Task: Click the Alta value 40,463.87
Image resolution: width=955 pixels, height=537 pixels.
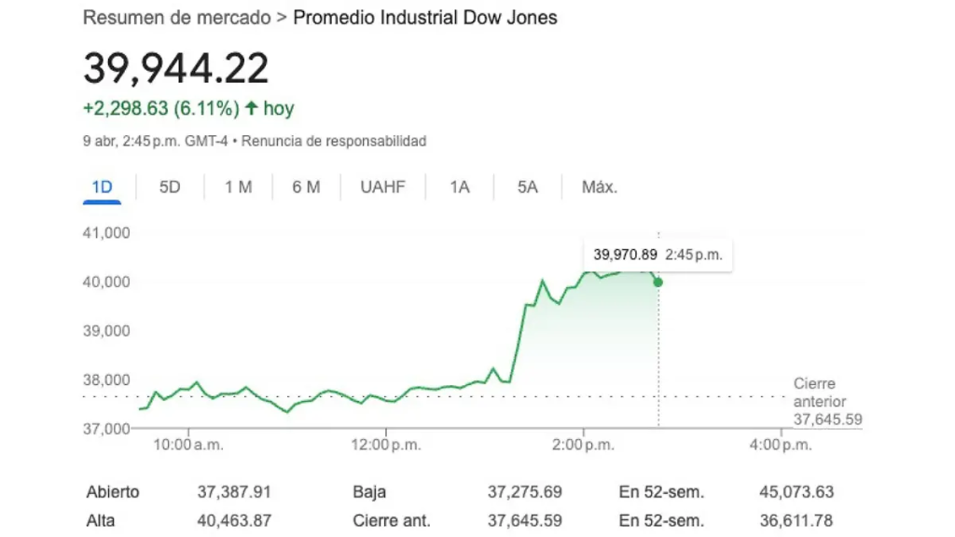Action: pyautogui.click(x=234, y=520)
